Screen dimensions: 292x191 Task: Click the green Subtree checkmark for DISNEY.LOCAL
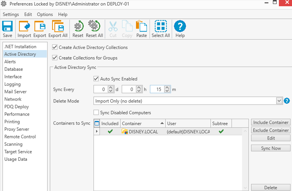(221, 131)
